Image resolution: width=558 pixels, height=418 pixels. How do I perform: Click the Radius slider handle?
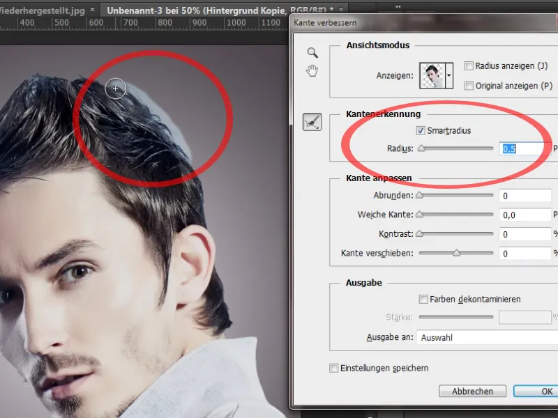pos(421,148)
